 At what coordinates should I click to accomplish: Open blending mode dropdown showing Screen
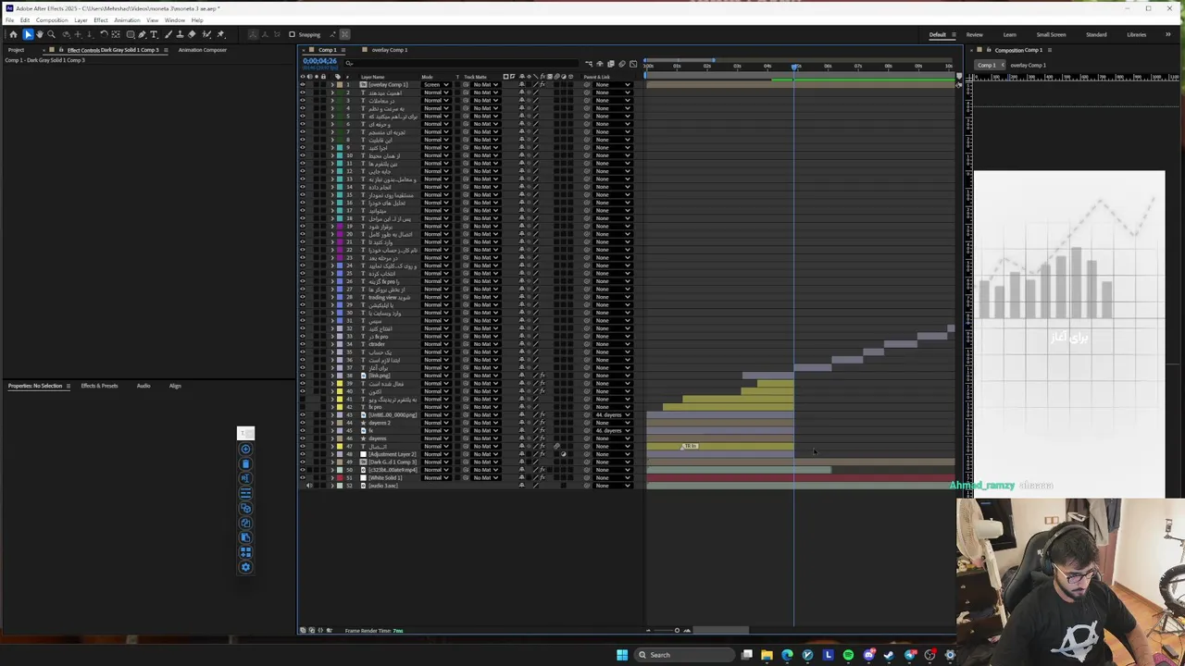click(x=436, y=84)
